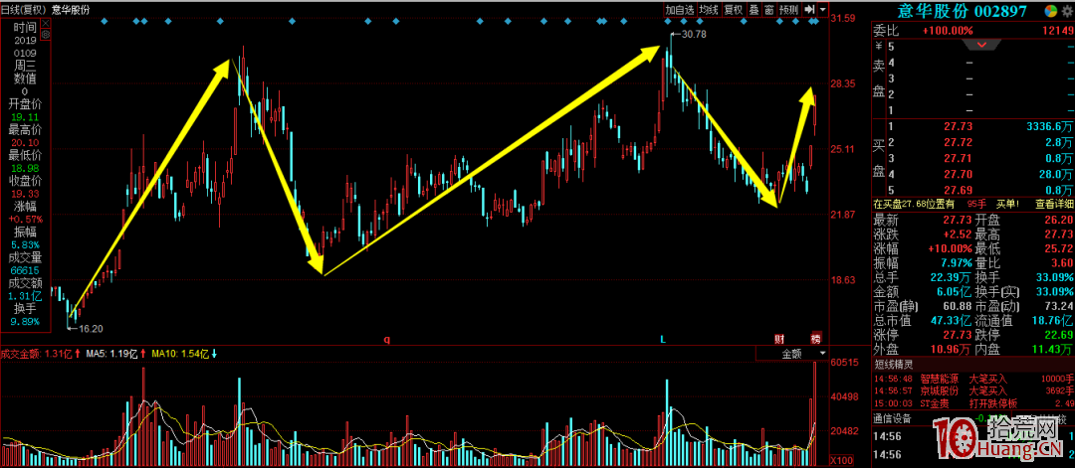Image resolution: width=1075 pixels, height=468 pixels.
Task: Click the 换手 9.89% value in the data panel
Action: tap(25, 322)
